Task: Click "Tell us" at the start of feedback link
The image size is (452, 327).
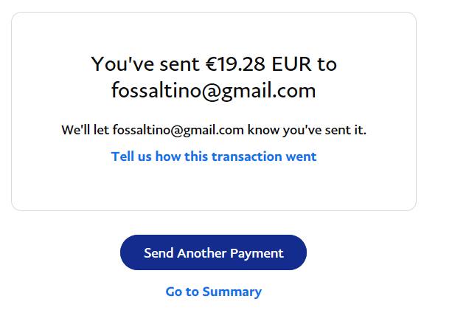Action: [131, 156]
